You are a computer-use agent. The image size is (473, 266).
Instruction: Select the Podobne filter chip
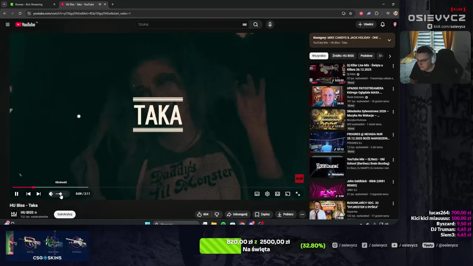pyautogui.click(x=366, y=56)
